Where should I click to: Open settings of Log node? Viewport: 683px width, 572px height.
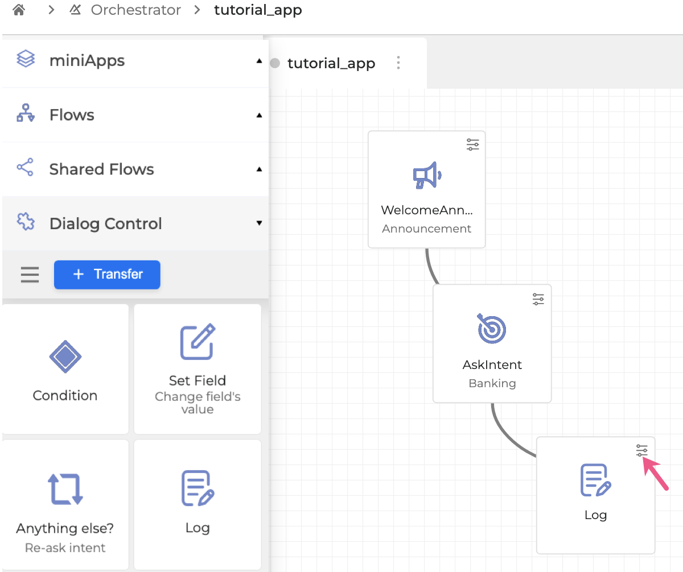pyautogui.click(x=642, y=451)
